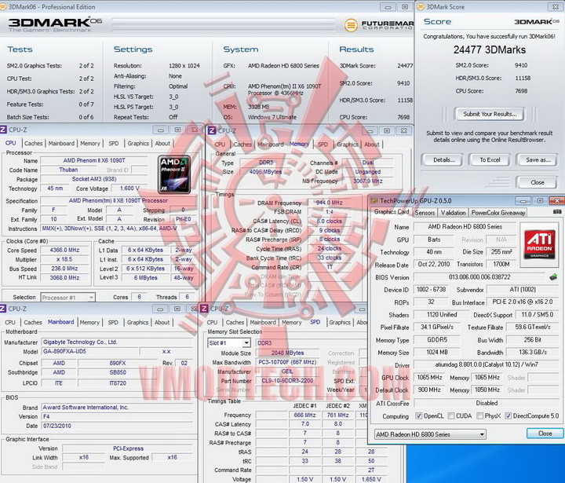This screenshot has width=565, height=483.
Task: Switch to Caches tab in CPU-Z CPU window
Action: (34, 143)
